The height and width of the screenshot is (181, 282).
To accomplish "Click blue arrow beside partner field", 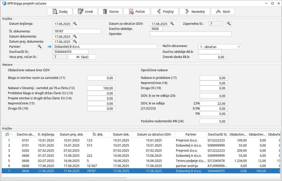I will click(x=50, y=47).
